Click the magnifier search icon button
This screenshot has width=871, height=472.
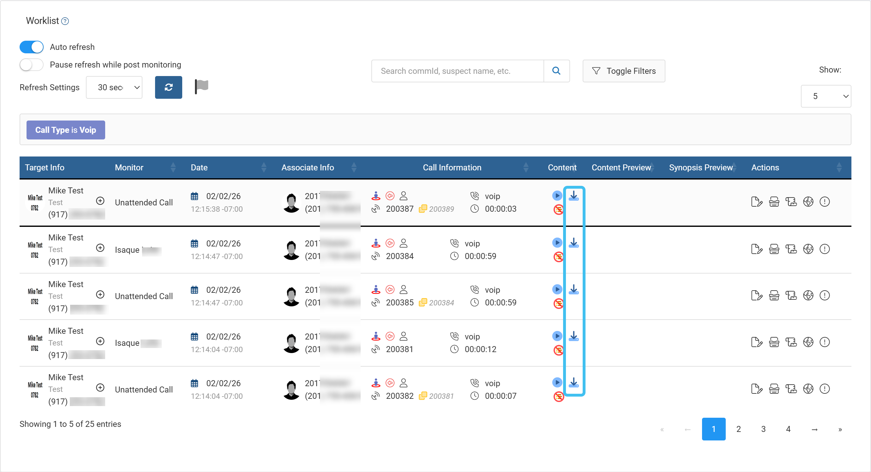coord(556,71)
